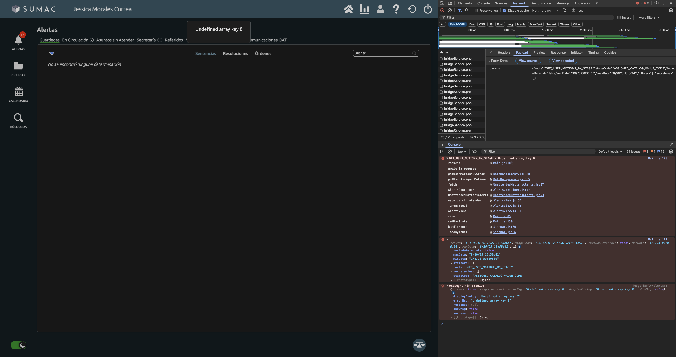676x357 pixels.
Task: Switch to the Response tab
Action: (x=558, y=53)
